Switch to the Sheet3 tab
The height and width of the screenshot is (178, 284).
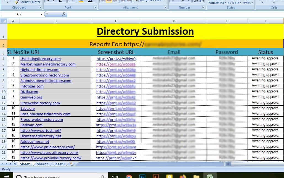(59, 164)
